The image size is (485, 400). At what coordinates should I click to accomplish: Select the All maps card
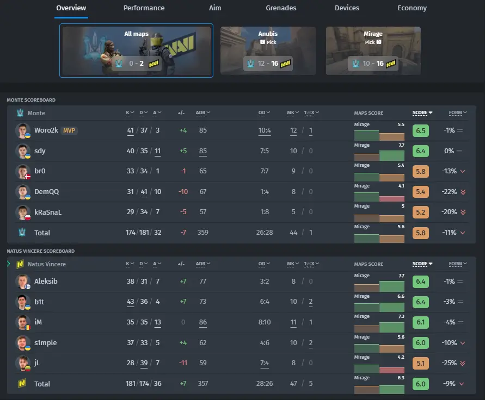pos(137,51)
